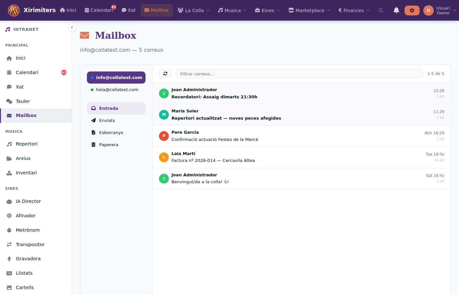Viewport: 459px width, 295px height.
Task: Open the Metrònom tool
Action: [x=28, y=230]
